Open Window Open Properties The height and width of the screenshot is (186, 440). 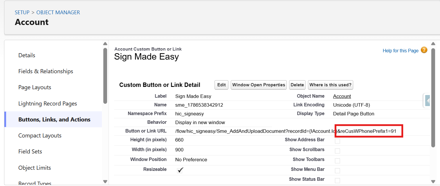tap(259, 85)
